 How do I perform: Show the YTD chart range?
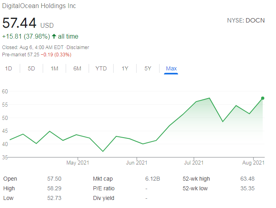tap(101, 68)
